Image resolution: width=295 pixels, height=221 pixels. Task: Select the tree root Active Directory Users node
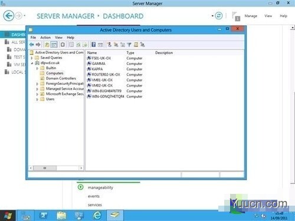pyautogui.click(x=59, y=52)
